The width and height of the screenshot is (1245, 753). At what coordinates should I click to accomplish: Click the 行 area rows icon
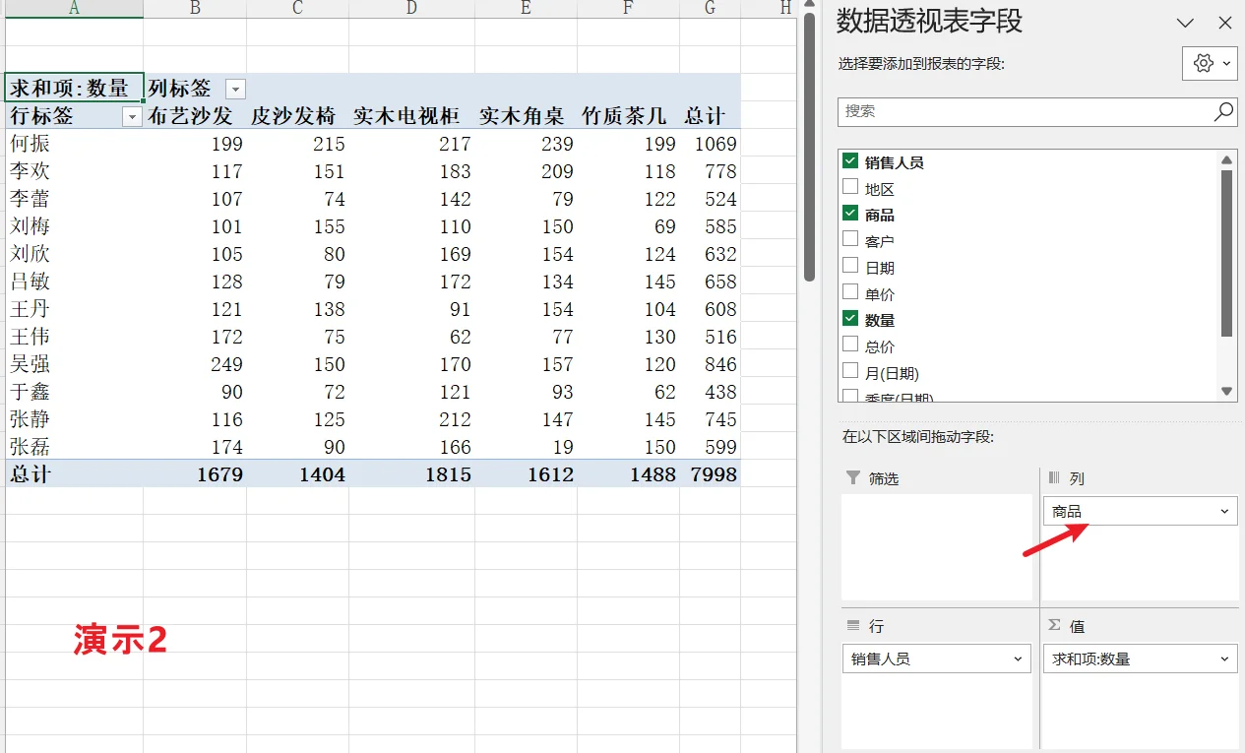852,626
